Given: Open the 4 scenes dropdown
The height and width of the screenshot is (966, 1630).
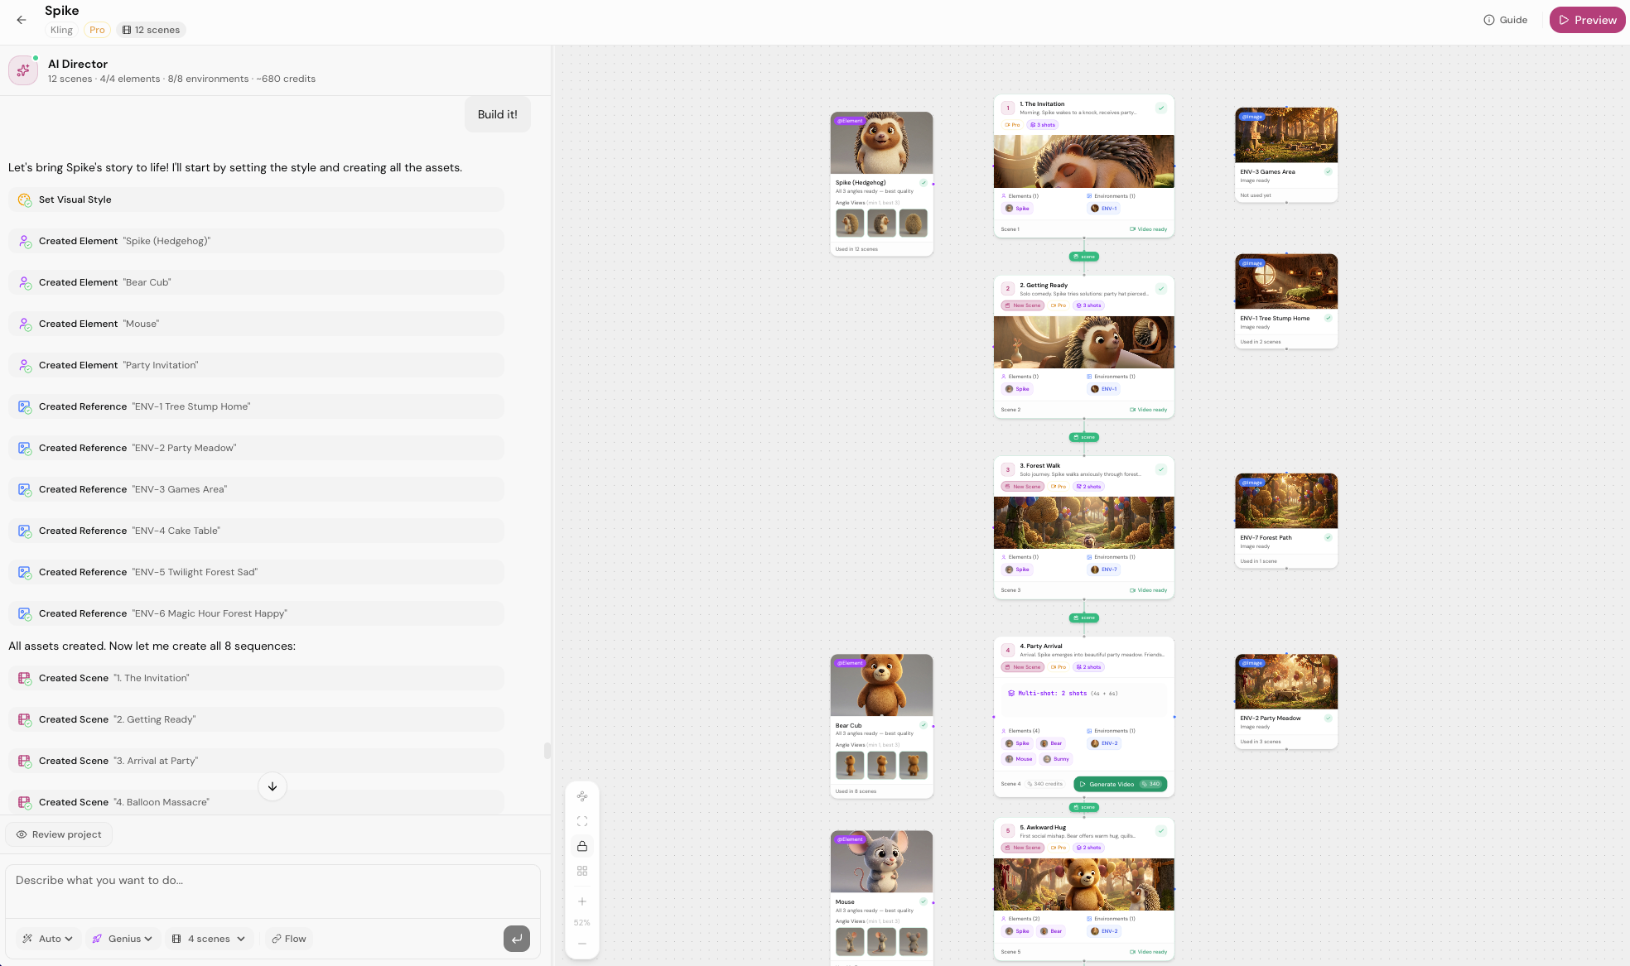Looking at the screenshot, I should pos(209,939).
